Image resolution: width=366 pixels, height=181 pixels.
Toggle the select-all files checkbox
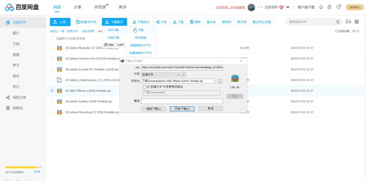(x=52, y=38)
